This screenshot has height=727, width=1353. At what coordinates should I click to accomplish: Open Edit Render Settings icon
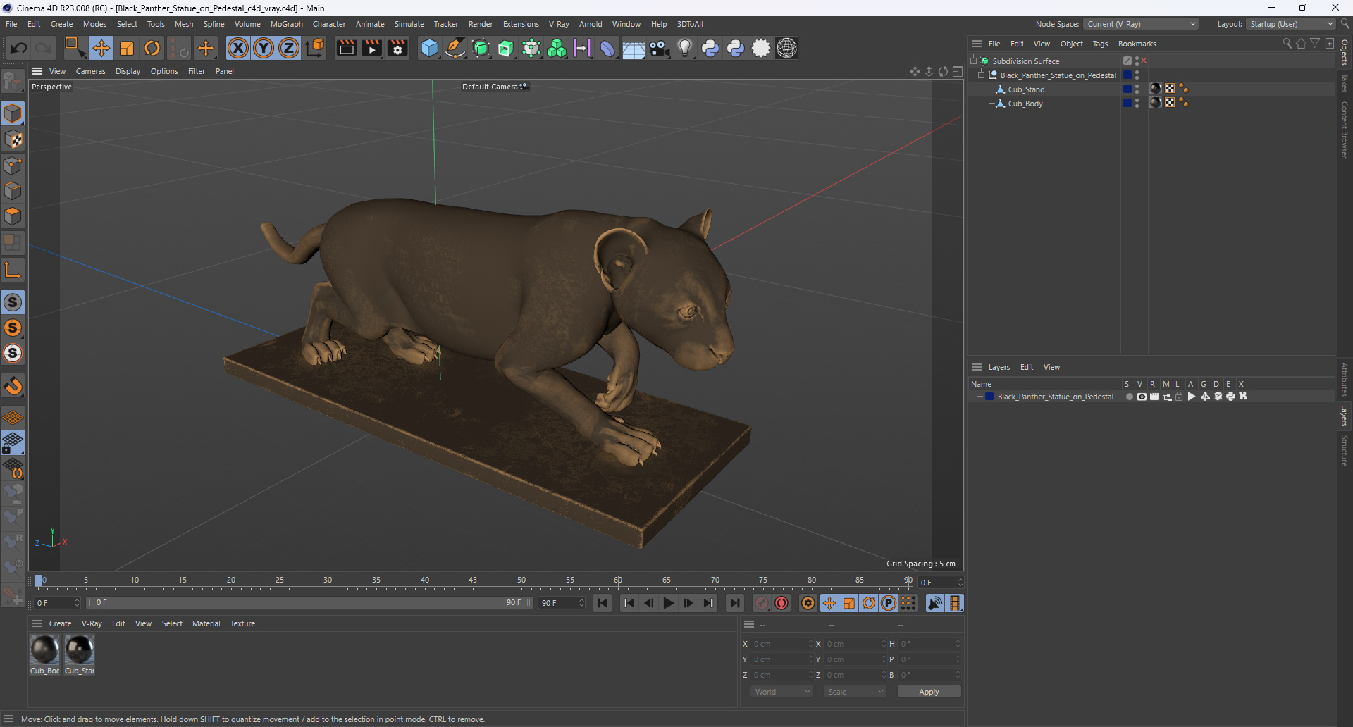[x=397, y=48]
